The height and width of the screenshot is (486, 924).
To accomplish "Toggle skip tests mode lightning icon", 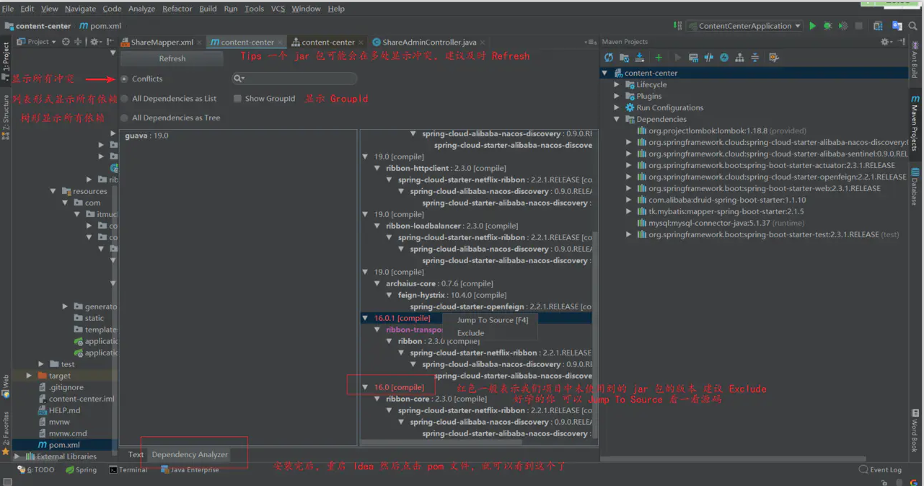I will pyautogui.click(x=724, y=58).
